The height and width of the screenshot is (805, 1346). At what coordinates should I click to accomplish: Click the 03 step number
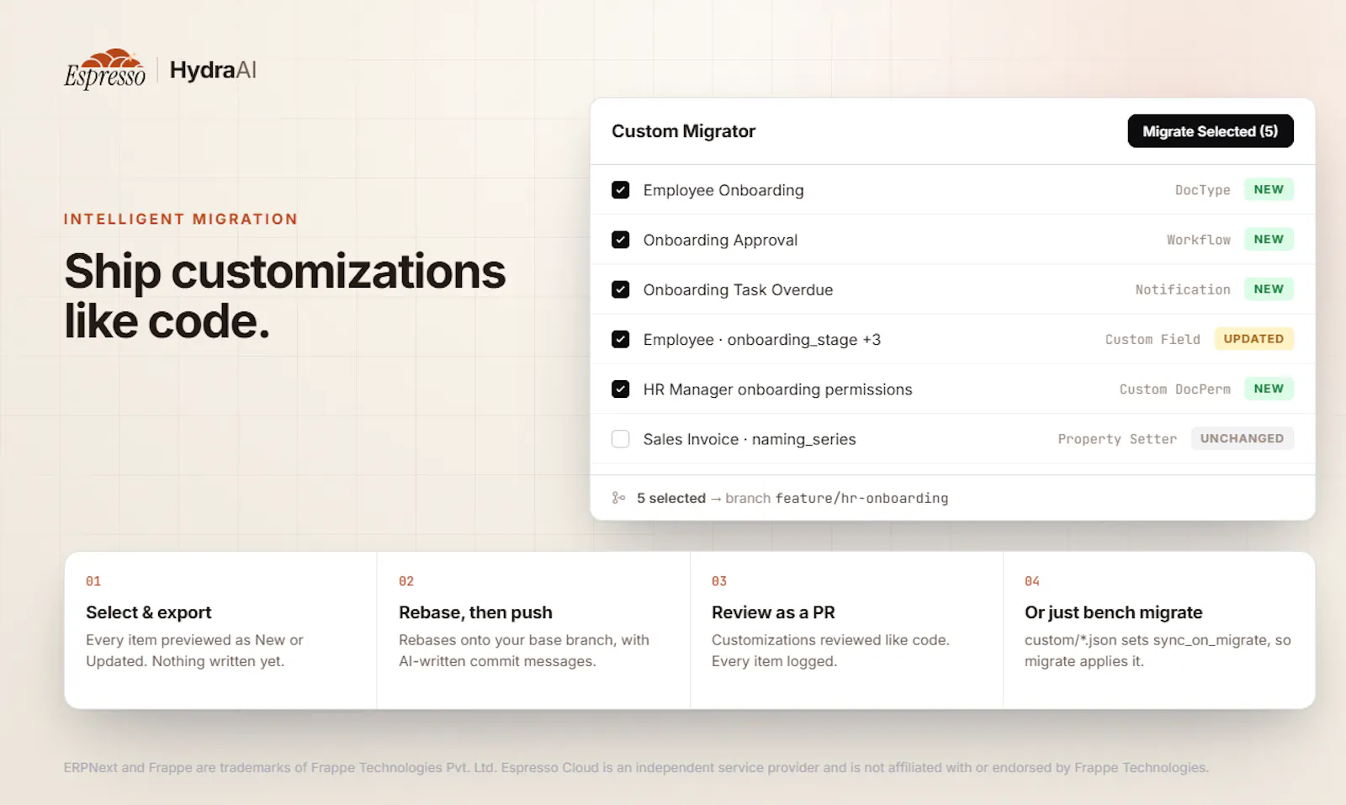(x=719, y=581)
